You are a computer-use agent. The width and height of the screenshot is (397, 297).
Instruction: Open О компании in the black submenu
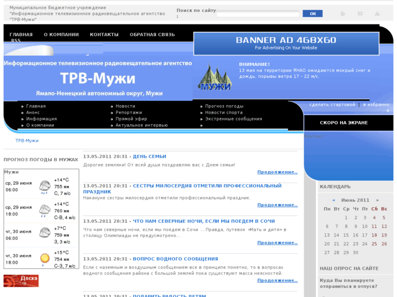click(40, 125)
